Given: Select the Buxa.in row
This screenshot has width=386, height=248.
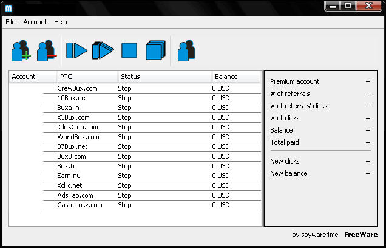Looking at the screenshot, I should click(152, 108).
